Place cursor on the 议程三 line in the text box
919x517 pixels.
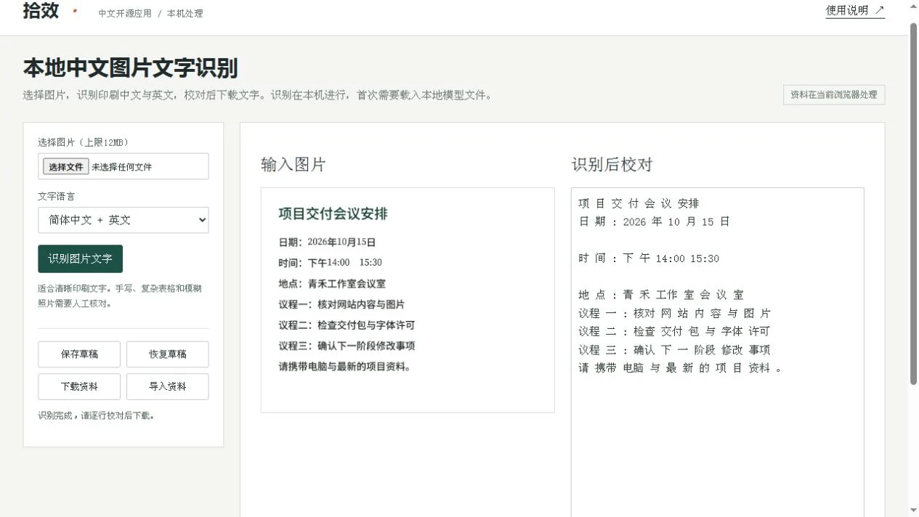675,349
